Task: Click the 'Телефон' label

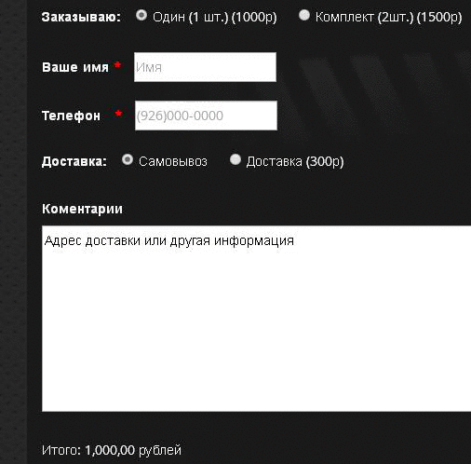Action: [71, 116]
